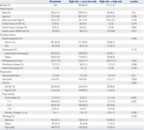This screenshot has height=130, width=144.
Task: Click the p value '0.843'
Action: [134, 27]
